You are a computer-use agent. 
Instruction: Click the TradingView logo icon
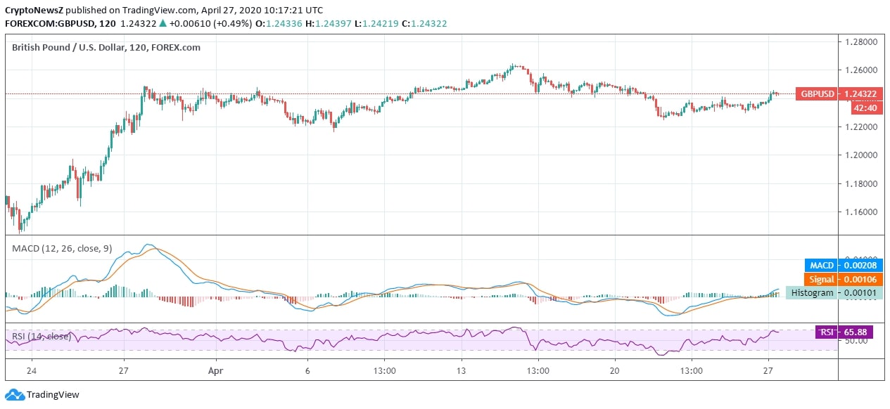tap(13, 395)
